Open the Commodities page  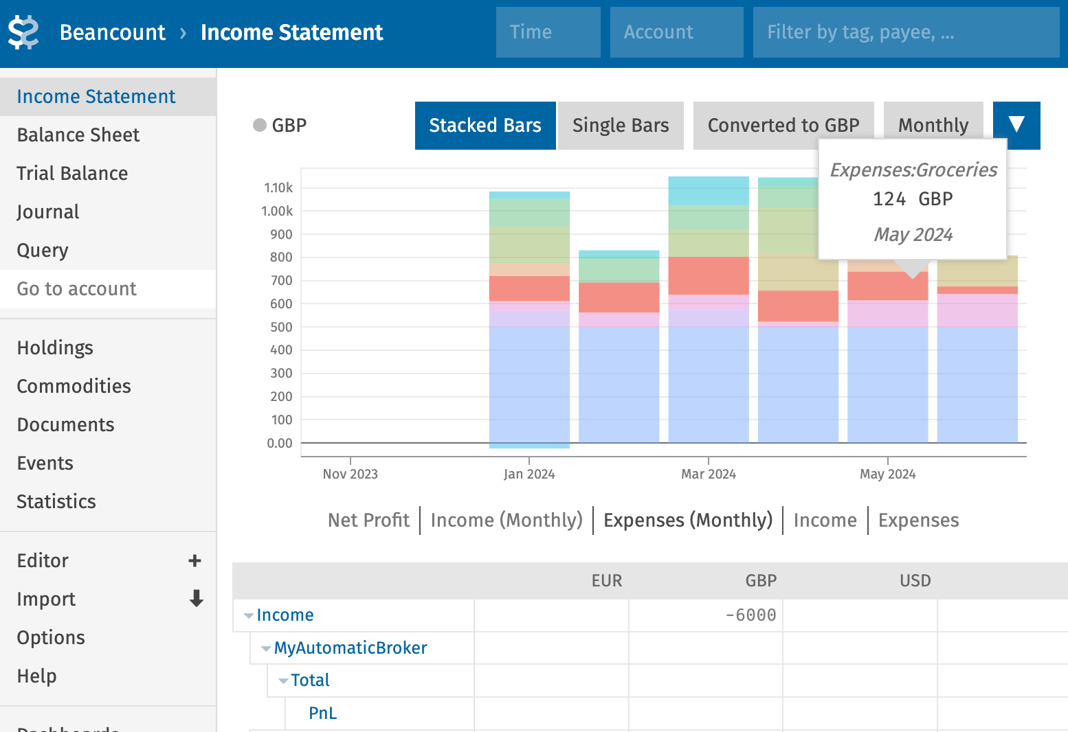(x=108, y=387)
